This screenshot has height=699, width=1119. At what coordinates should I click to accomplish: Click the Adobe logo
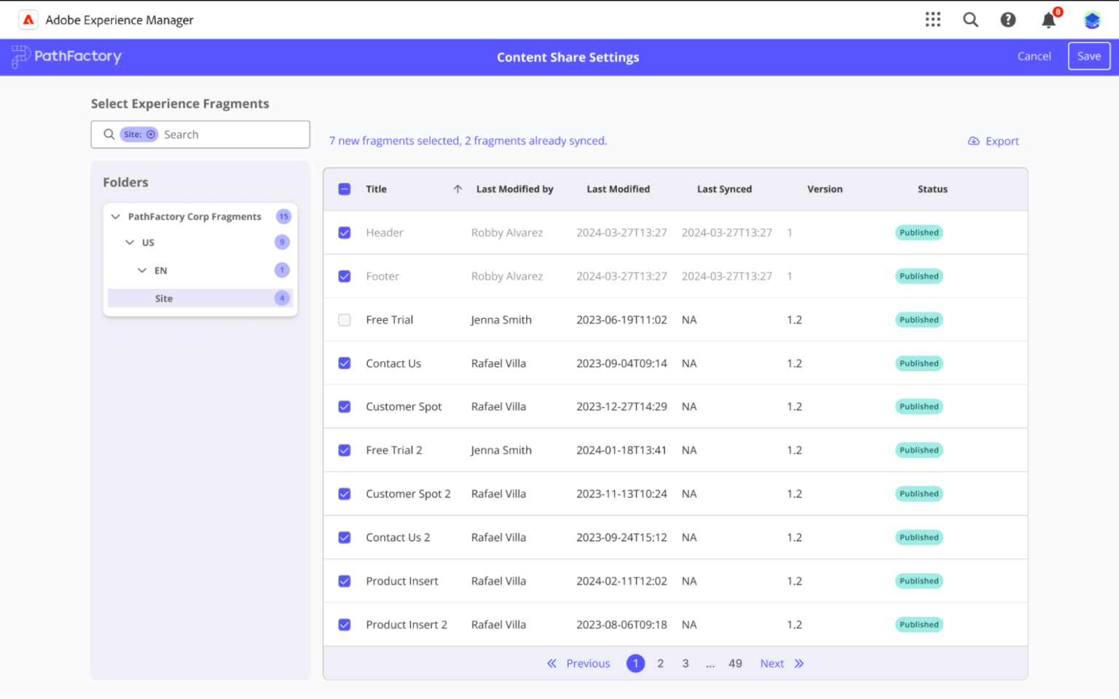point(28,20)
